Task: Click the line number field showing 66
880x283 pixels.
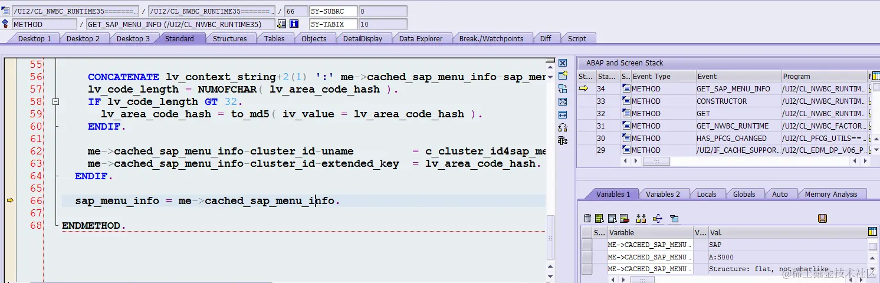Action: [x=295, y=11]
